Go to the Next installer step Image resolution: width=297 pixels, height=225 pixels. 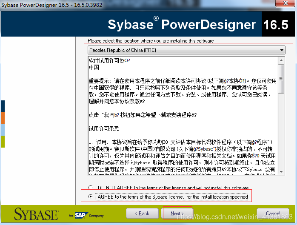point(177,214)
